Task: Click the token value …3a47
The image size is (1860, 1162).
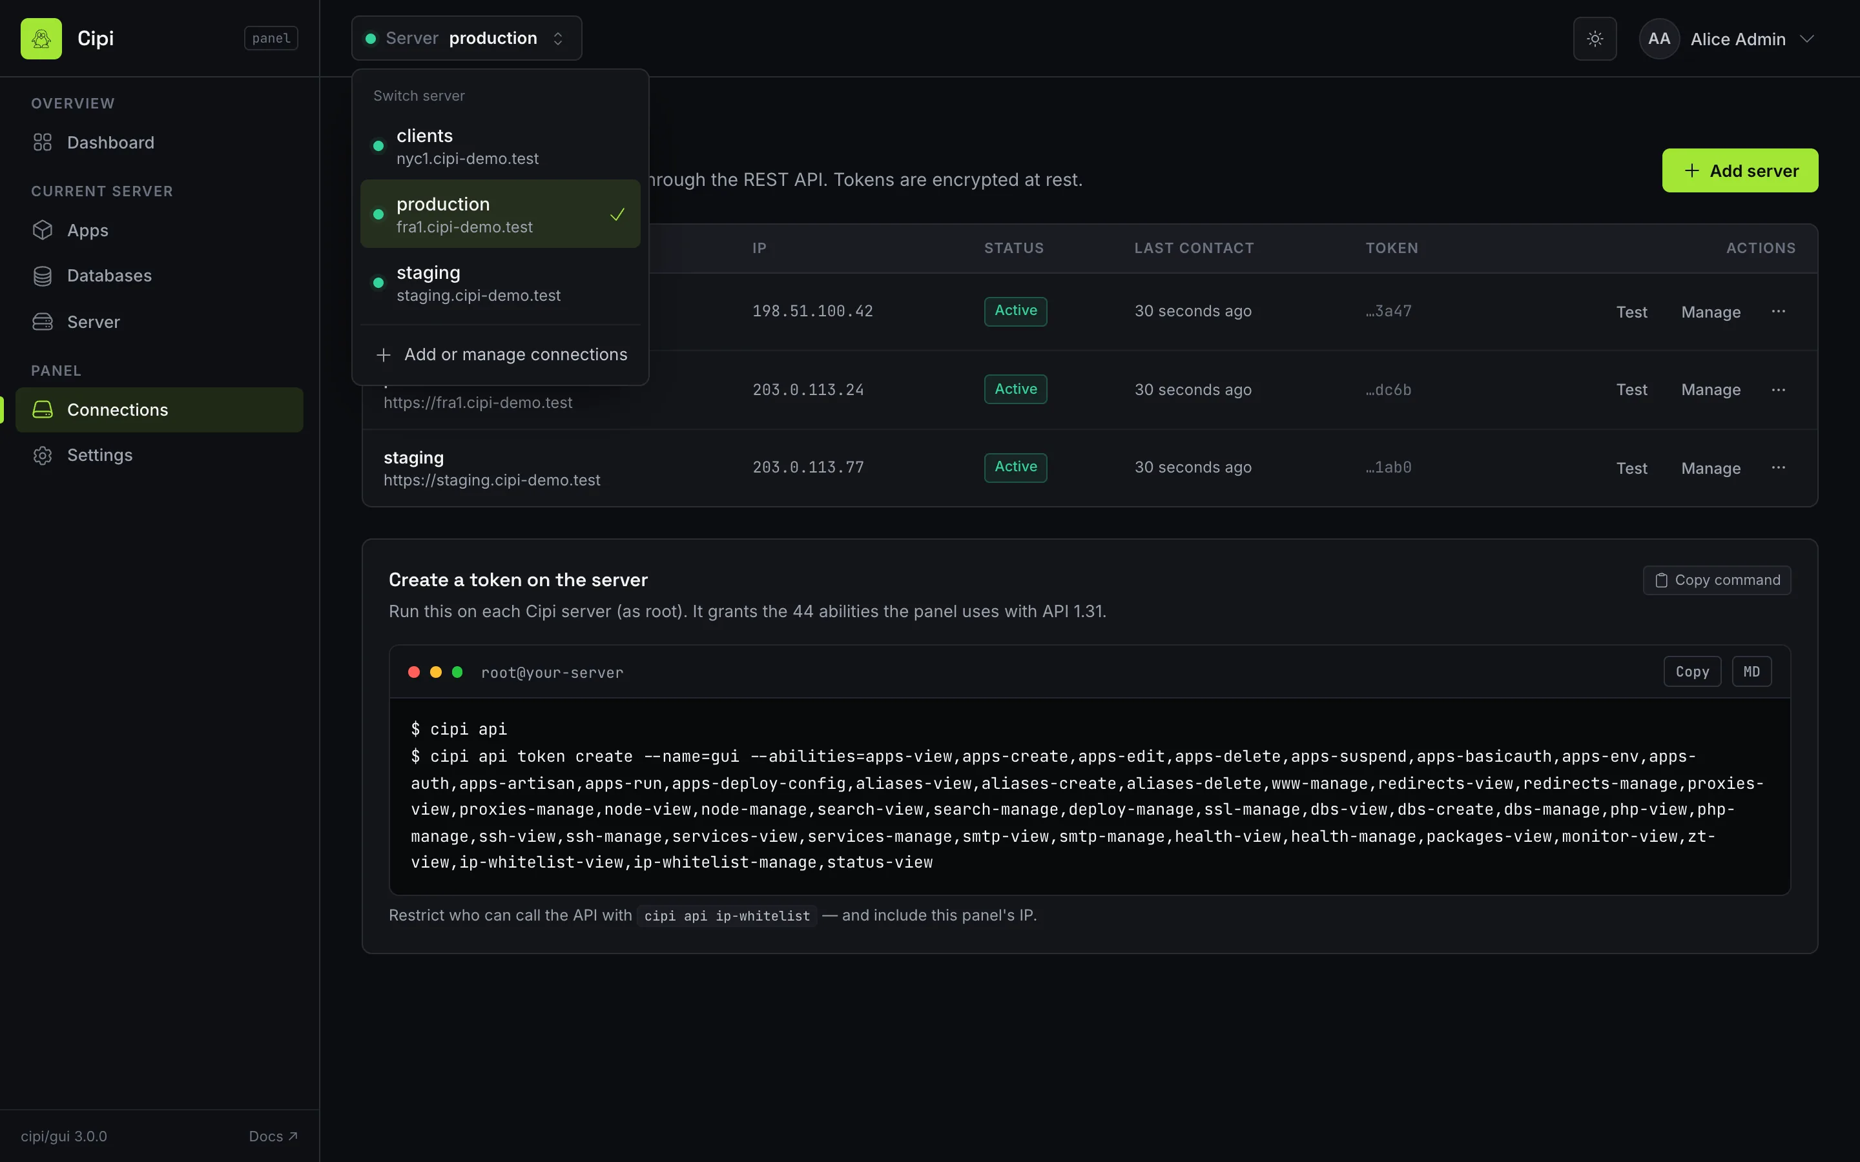Action: [1388, 311]
